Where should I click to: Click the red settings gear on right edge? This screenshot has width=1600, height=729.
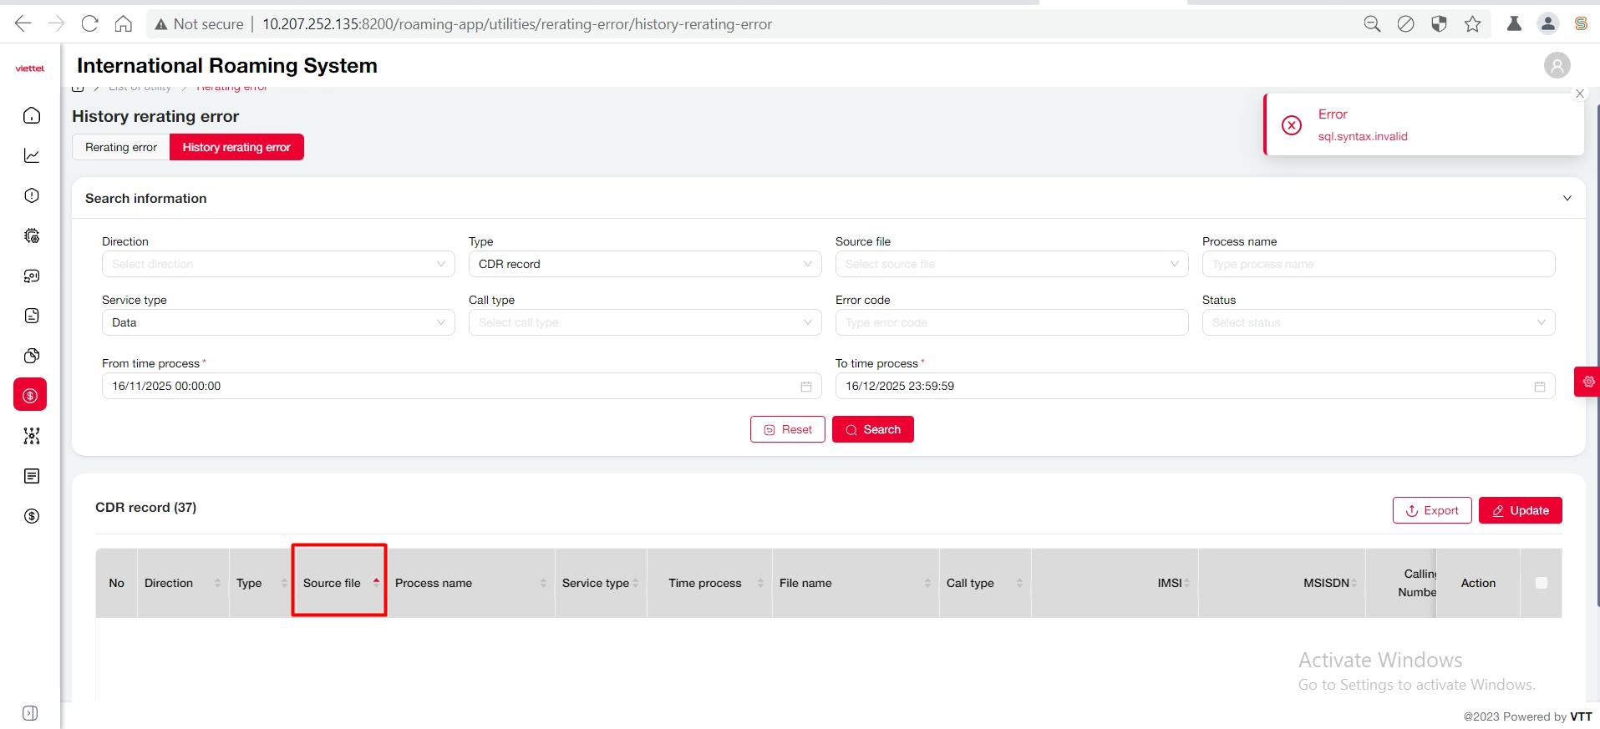(1588, 382)
